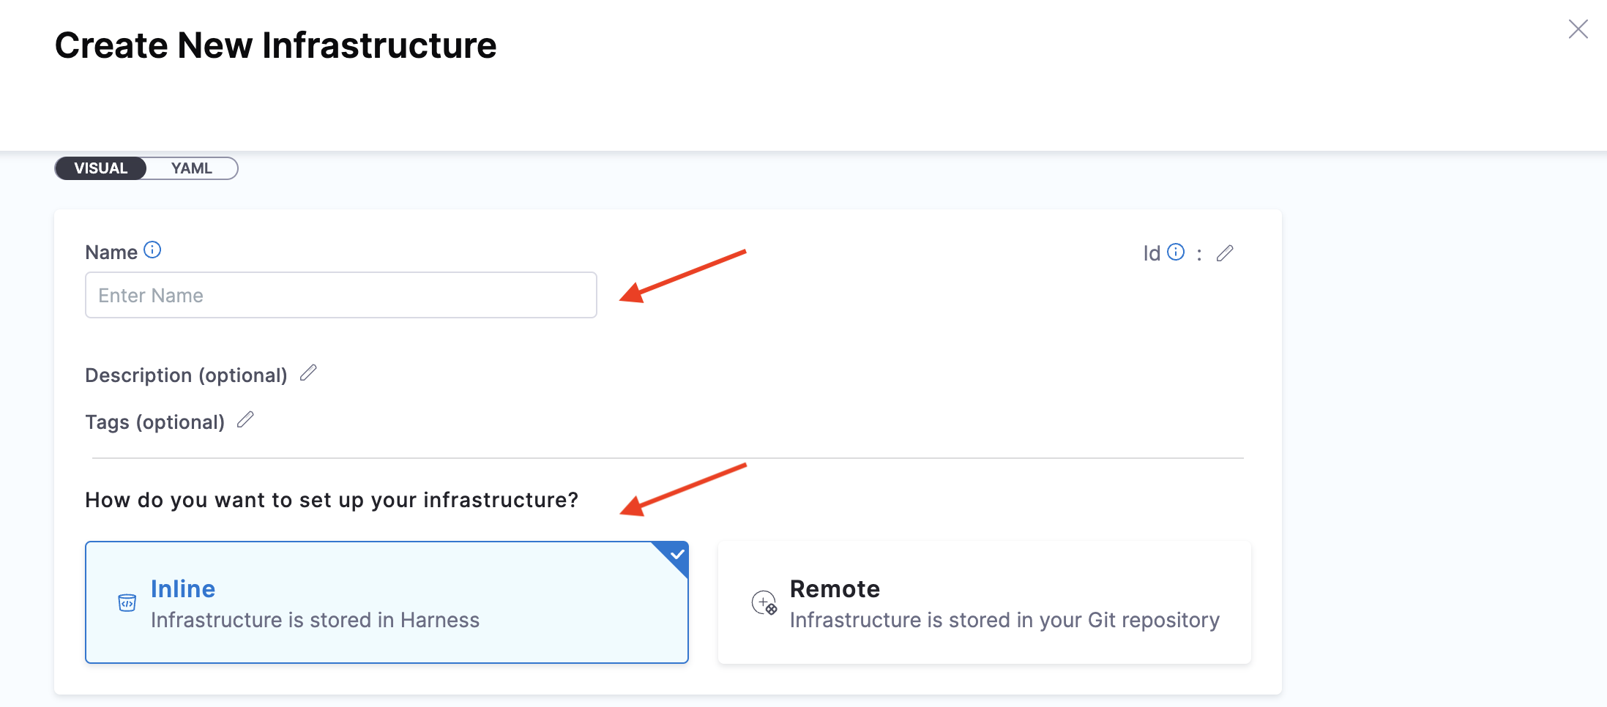This screenshot has height=707, width=1607.
Task: Choose Remote infrastructure stored in Git
Action: click(x=985, y=602)
